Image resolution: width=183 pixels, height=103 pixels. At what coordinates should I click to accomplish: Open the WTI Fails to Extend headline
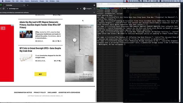40,49
